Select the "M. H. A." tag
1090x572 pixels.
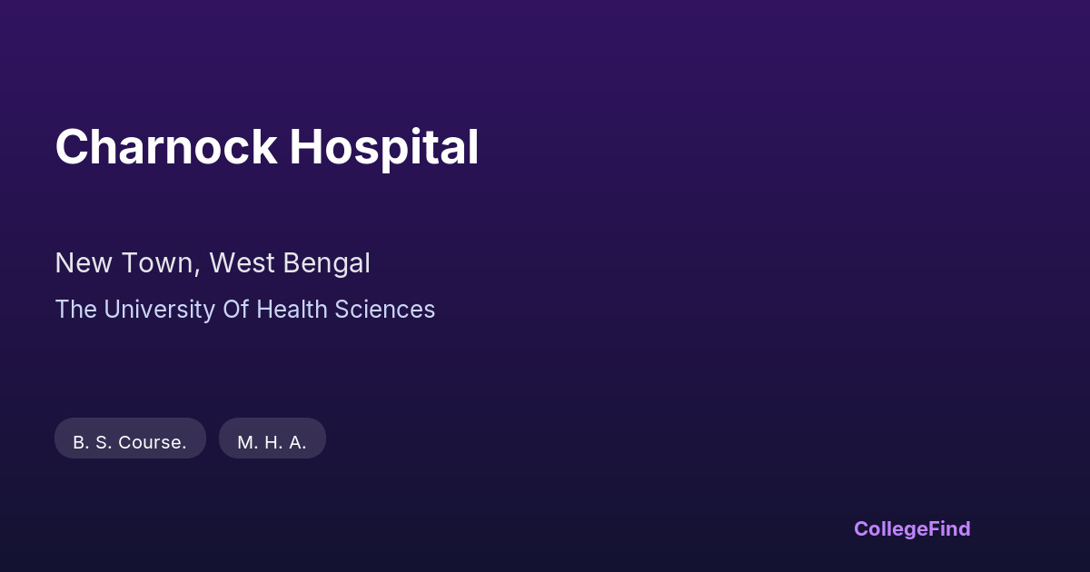click(x=272, y=442)
